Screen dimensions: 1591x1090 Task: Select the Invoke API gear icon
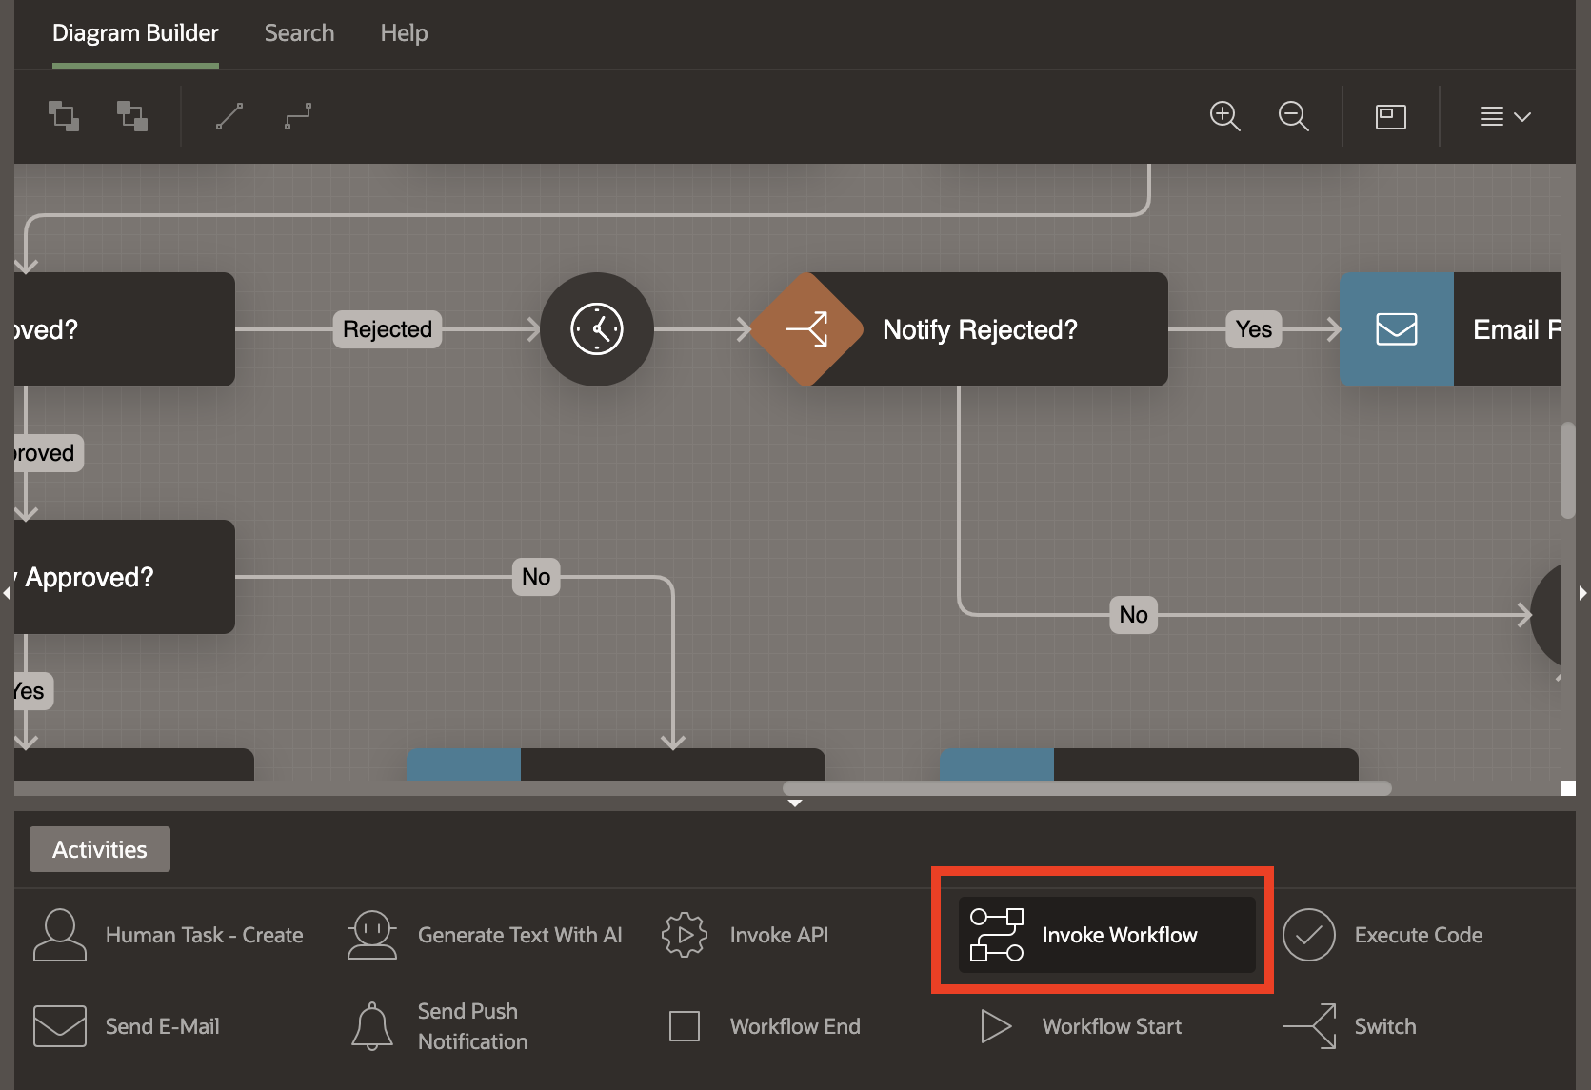click(x=685, y=935)
